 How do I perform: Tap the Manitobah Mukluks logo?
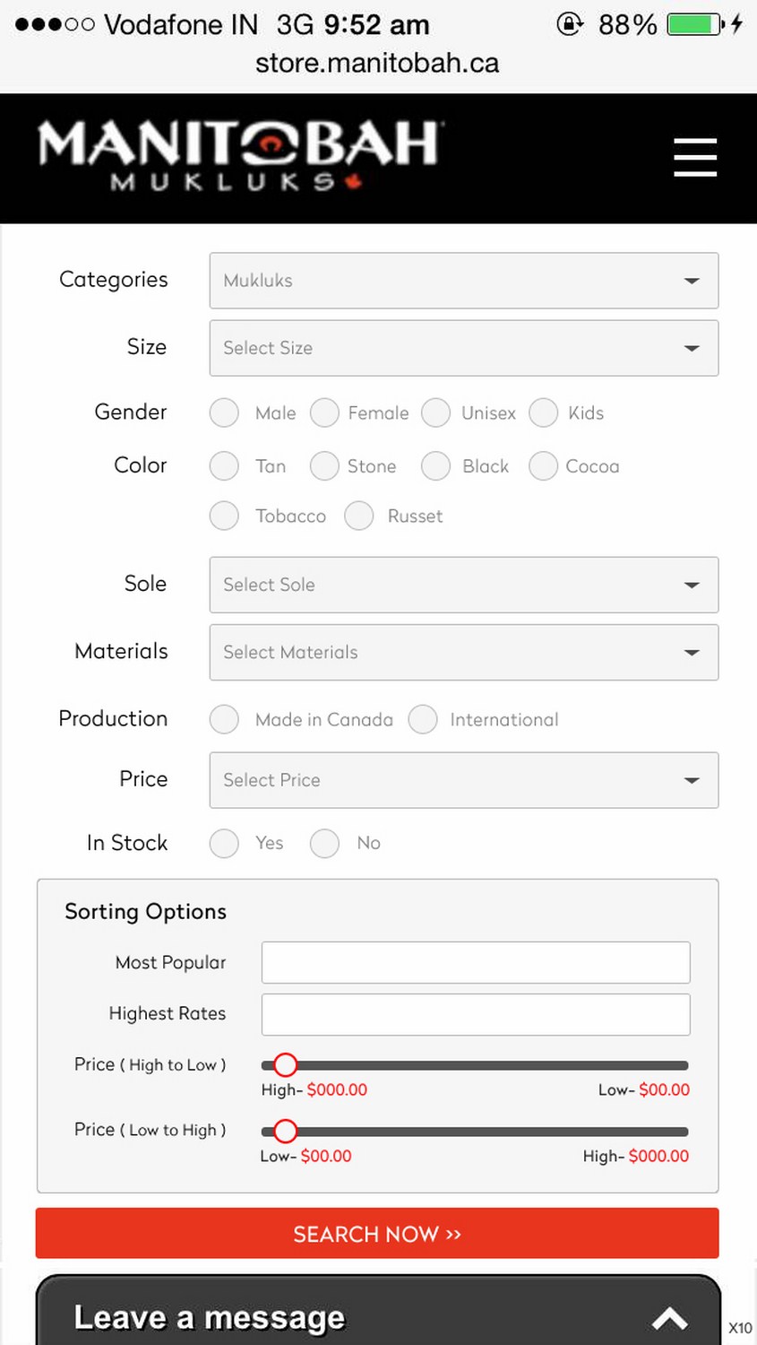click(240, 156)
